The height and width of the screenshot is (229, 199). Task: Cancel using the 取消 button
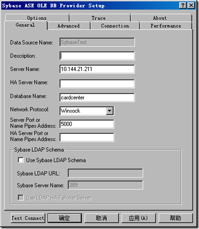[102, 218]
